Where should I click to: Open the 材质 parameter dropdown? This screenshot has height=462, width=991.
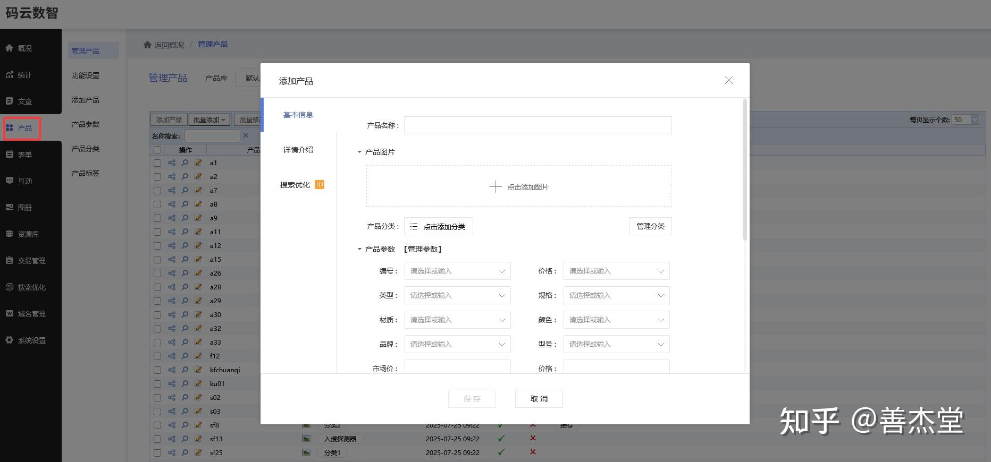[x=457, y=320]
